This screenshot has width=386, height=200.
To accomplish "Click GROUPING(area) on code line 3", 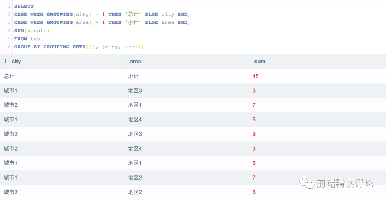I will point(69,22).
